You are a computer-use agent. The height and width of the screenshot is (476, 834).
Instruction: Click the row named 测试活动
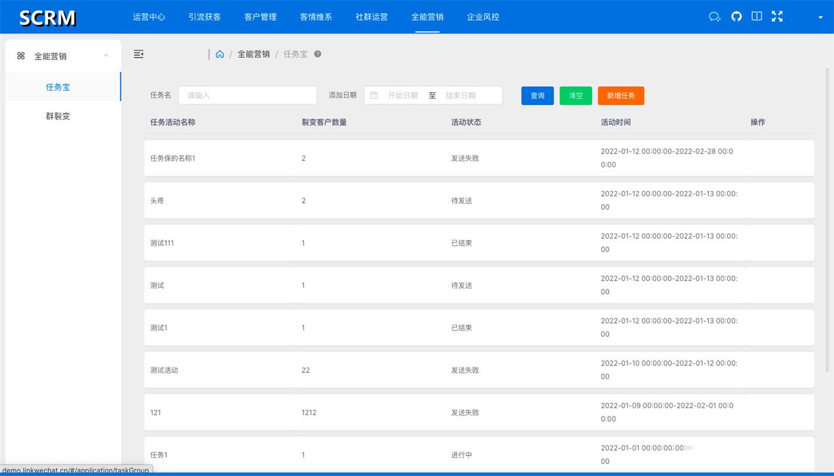479,370
